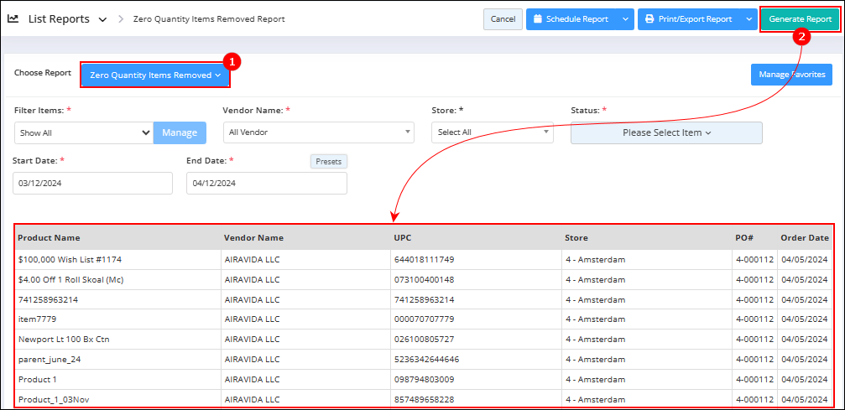Image resolution: width=845 pixels, height=410 pixels.
Task: Click the Start Date input field
Action: coord(92,184)
